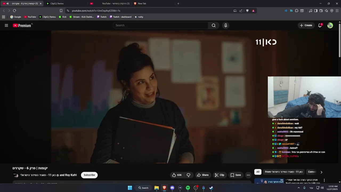Open Leo AI sparkle icon
Viewport: 341px width, 192px height.
coord(326,11)
